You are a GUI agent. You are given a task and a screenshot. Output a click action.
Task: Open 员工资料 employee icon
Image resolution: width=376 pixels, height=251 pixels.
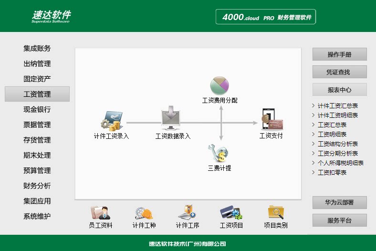point(100,213)
